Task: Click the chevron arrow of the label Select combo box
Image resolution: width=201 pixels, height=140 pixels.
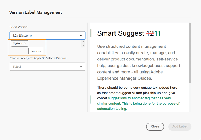Action: (81, 67)
